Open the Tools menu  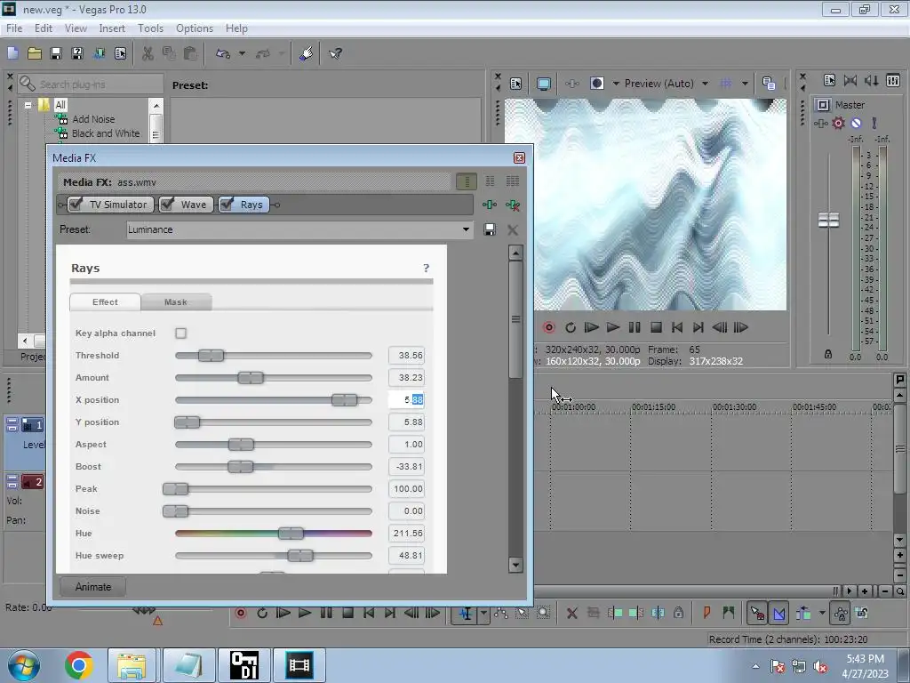[150, 28]
